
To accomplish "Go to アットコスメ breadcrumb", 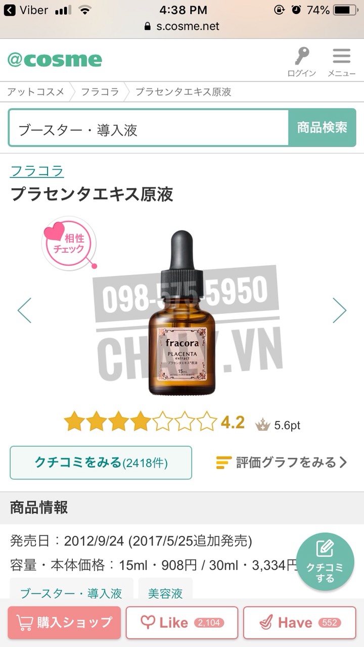I will (35, 92).
